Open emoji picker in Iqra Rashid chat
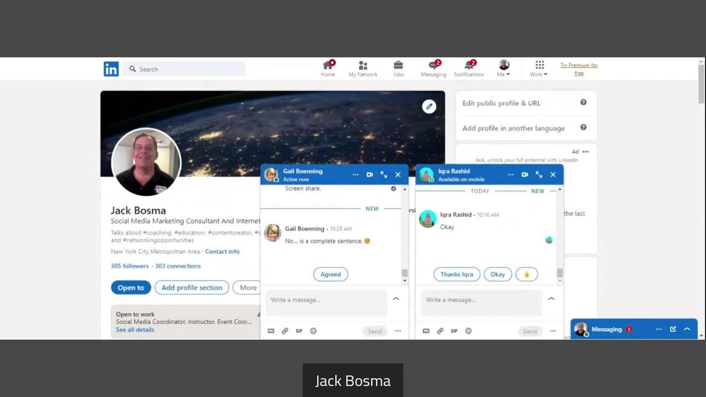The width and height of the screenshot is (706, 397). click(468, 331)
